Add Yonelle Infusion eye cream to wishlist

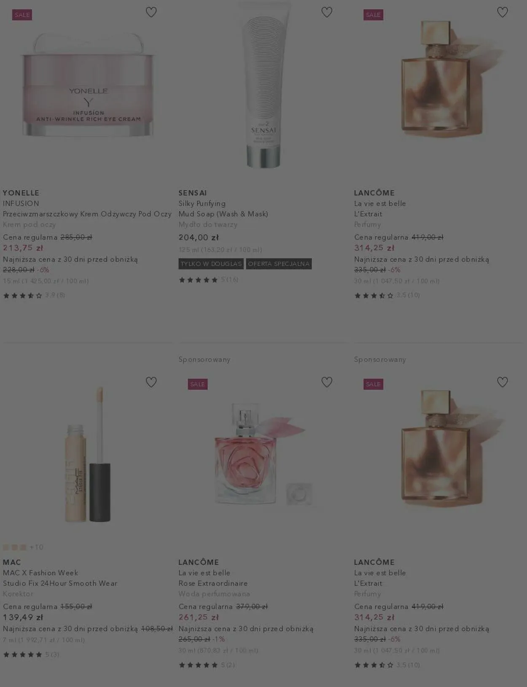pyautogui.click(x=151, y=12)
